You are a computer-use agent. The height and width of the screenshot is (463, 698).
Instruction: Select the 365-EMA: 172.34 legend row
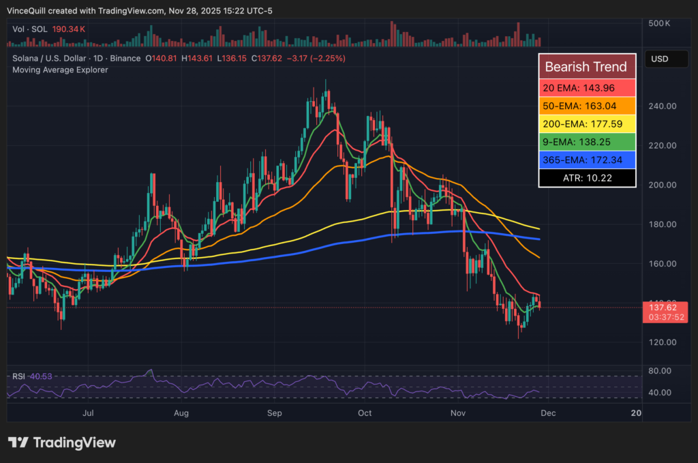coord(586,160)
